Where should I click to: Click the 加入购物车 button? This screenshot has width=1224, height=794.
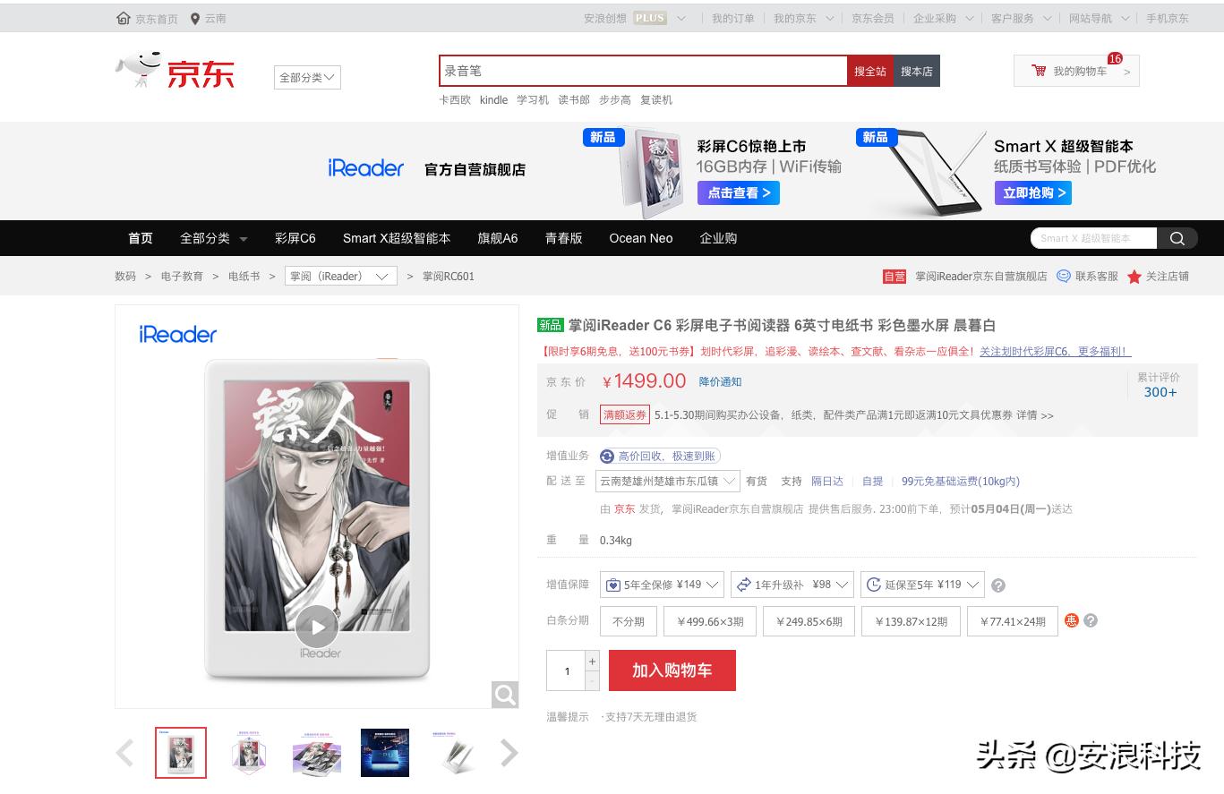pyautogui.click(x=672, y=670)
